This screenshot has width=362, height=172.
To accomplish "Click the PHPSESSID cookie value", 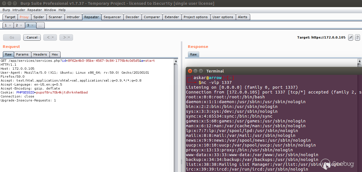I will pyautogui.click(x=61, y=92).
